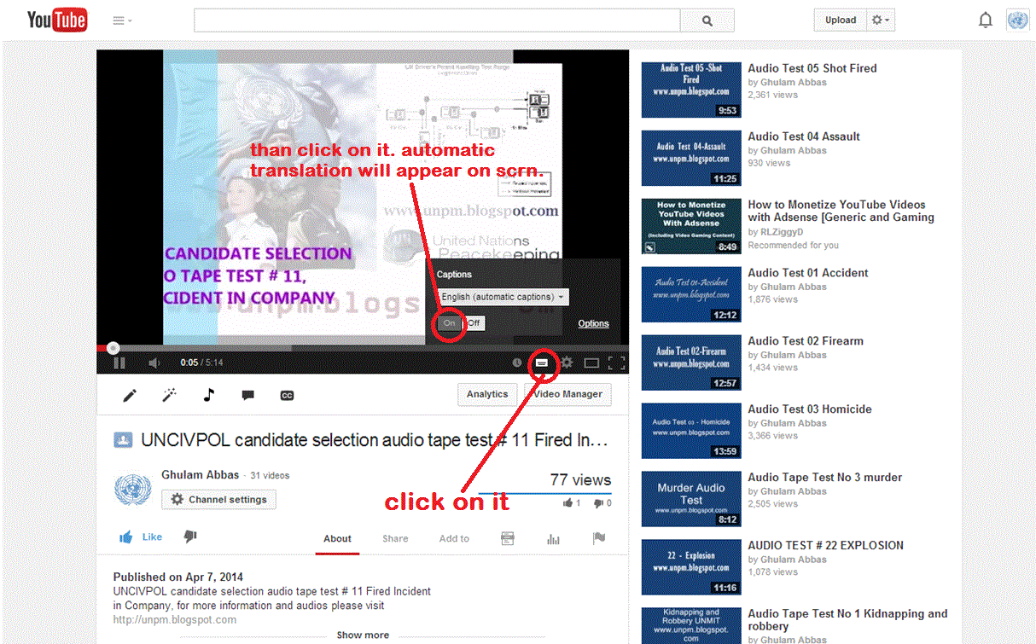The width and height of the screenshot is (1036, 644).
Task: Open the magic wand enhancements tool
Action: tap(169, 395)
